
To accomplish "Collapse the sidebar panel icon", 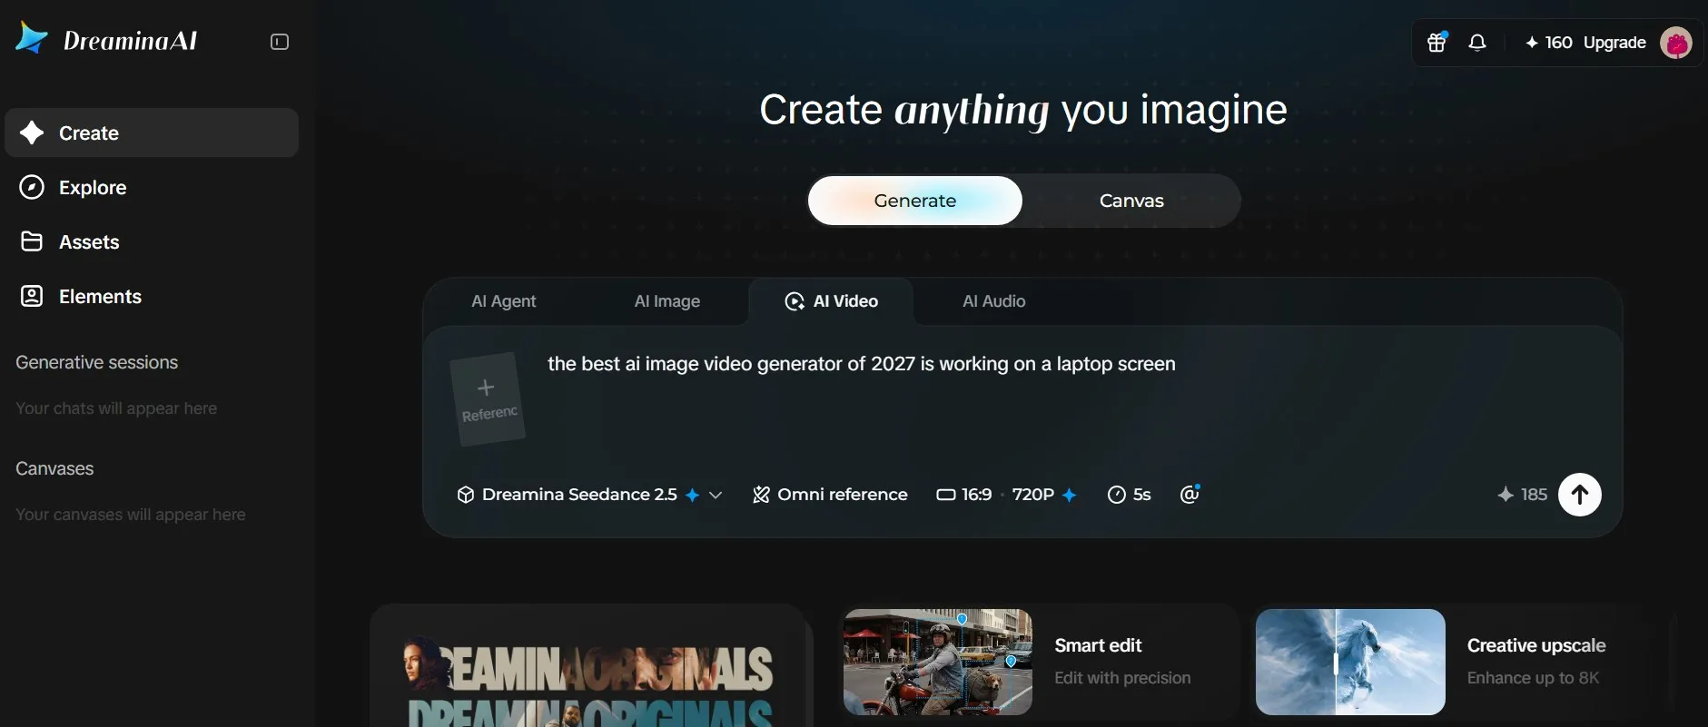I will (x=280, y=42).
